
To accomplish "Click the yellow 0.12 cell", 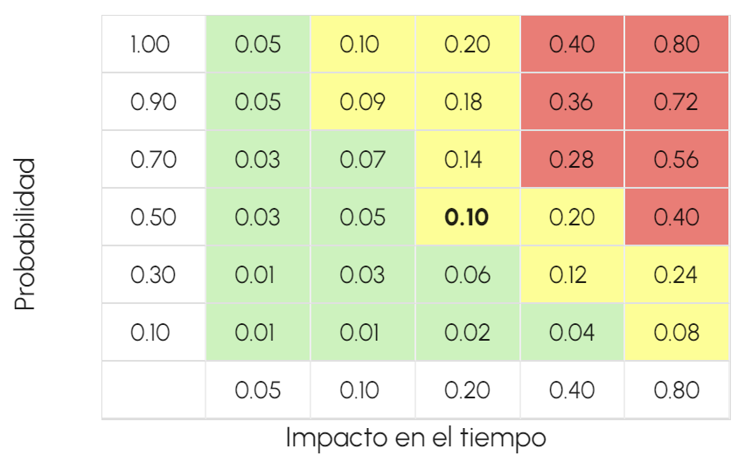I will (572, 275).
